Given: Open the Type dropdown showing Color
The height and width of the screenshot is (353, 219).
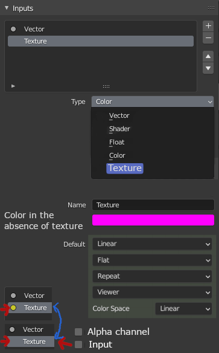Looking at the screenshot, I should tap(153, 102).
